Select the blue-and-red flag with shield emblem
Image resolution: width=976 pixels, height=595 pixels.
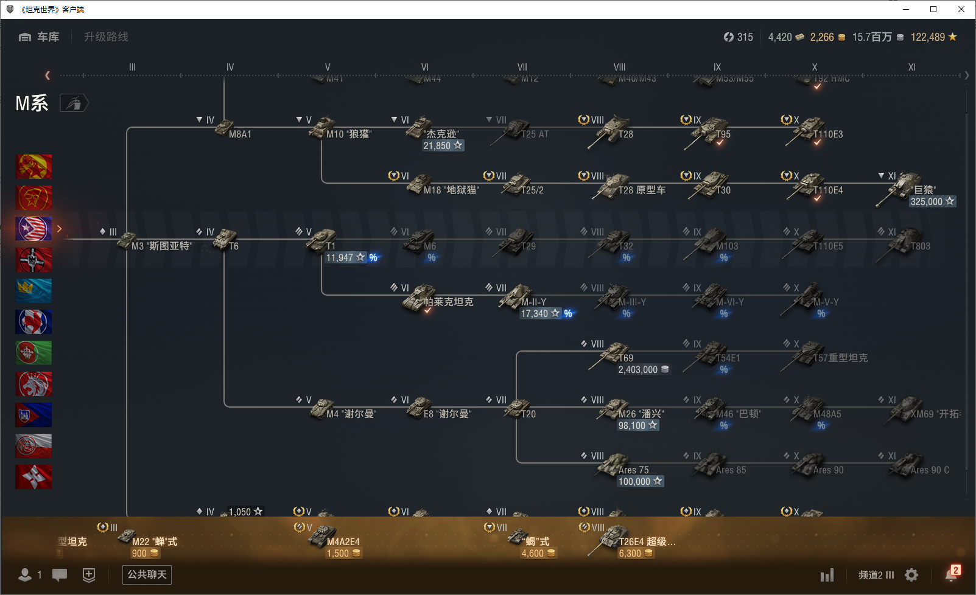[x=33, y=415]
